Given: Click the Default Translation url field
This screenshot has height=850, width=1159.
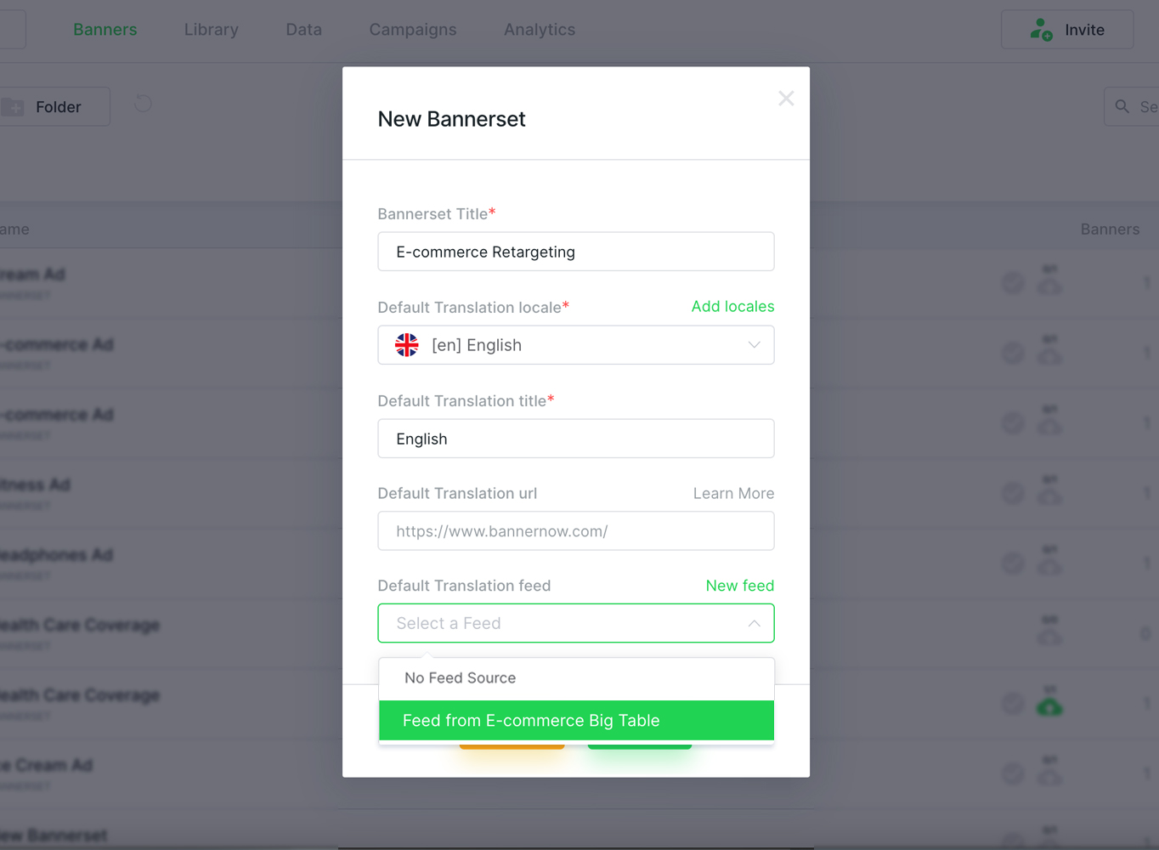Looking at the screenshot, I should [x=576, y=531].
